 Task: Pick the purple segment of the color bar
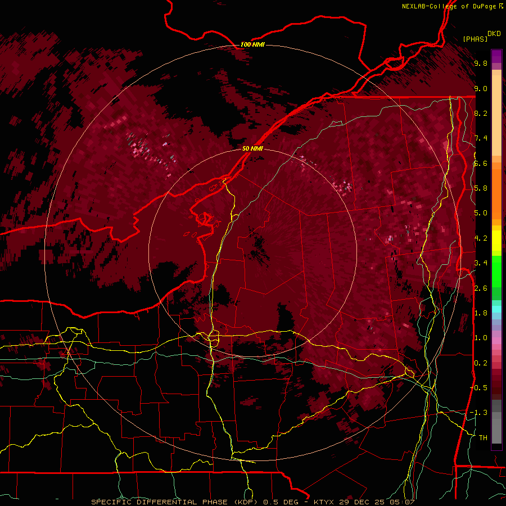tap(496, 56)
